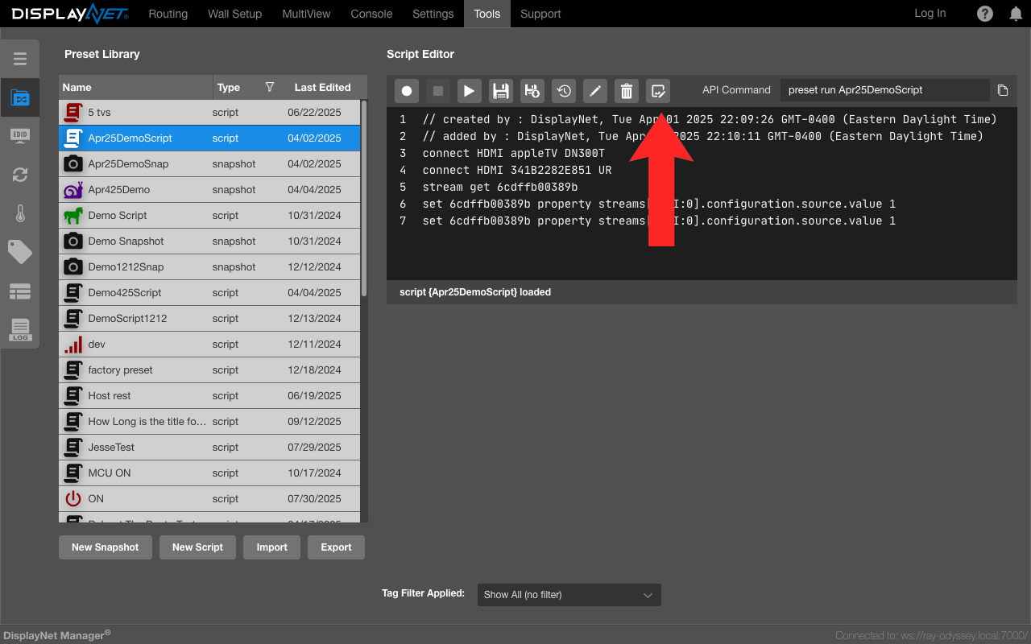The width and height of the screenshot is (1031, 644).
Task: Select the factory preset row
Action: [x=209, y=370]
